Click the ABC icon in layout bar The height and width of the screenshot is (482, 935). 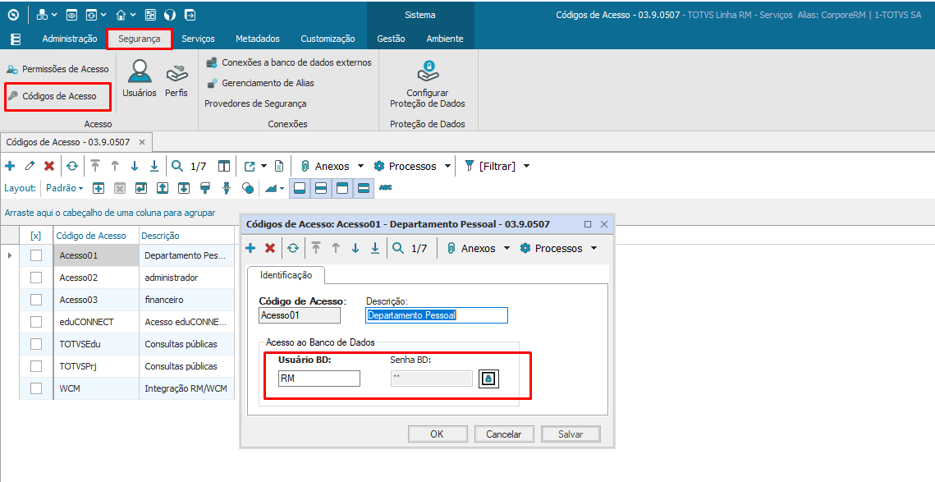tap(385, 188)
